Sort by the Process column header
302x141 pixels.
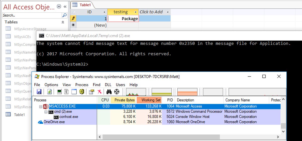(x=65, y=100)
